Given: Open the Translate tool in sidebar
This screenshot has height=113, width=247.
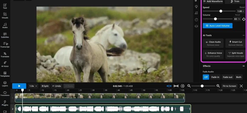Looking at the screenshot, I should [5, 55].
